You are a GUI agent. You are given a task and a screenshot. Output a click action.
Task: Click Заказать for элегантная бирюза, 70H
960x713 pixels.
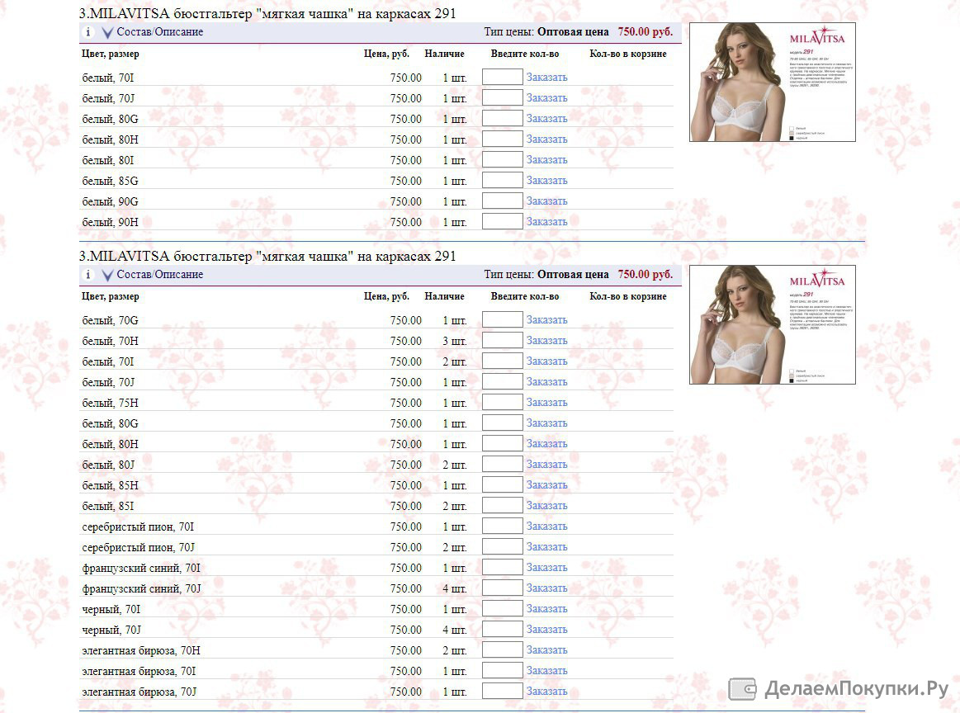pyautogui.click(x=546, y=650)
